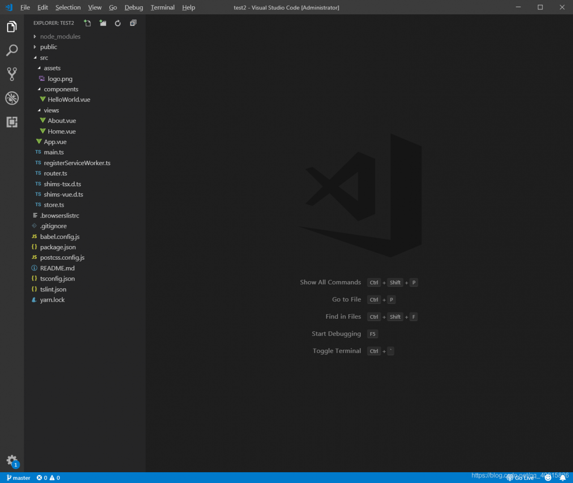
Task: Open the Explorer view in activity bar
Action: tap(12, 27)
